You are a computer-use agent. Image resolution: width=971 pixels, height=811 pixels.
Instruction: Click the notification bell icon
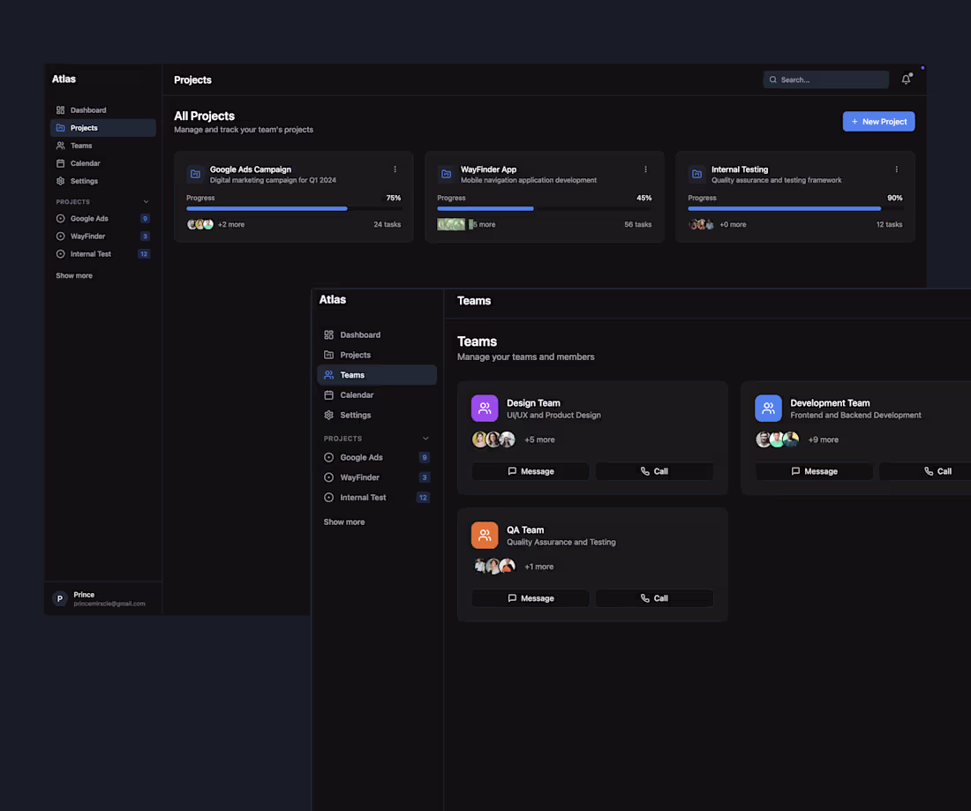pos(906,79)
